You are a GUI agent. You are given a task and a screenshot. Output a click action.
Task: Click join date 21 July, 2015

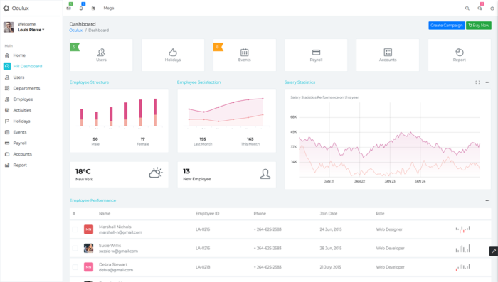point(330,267)
